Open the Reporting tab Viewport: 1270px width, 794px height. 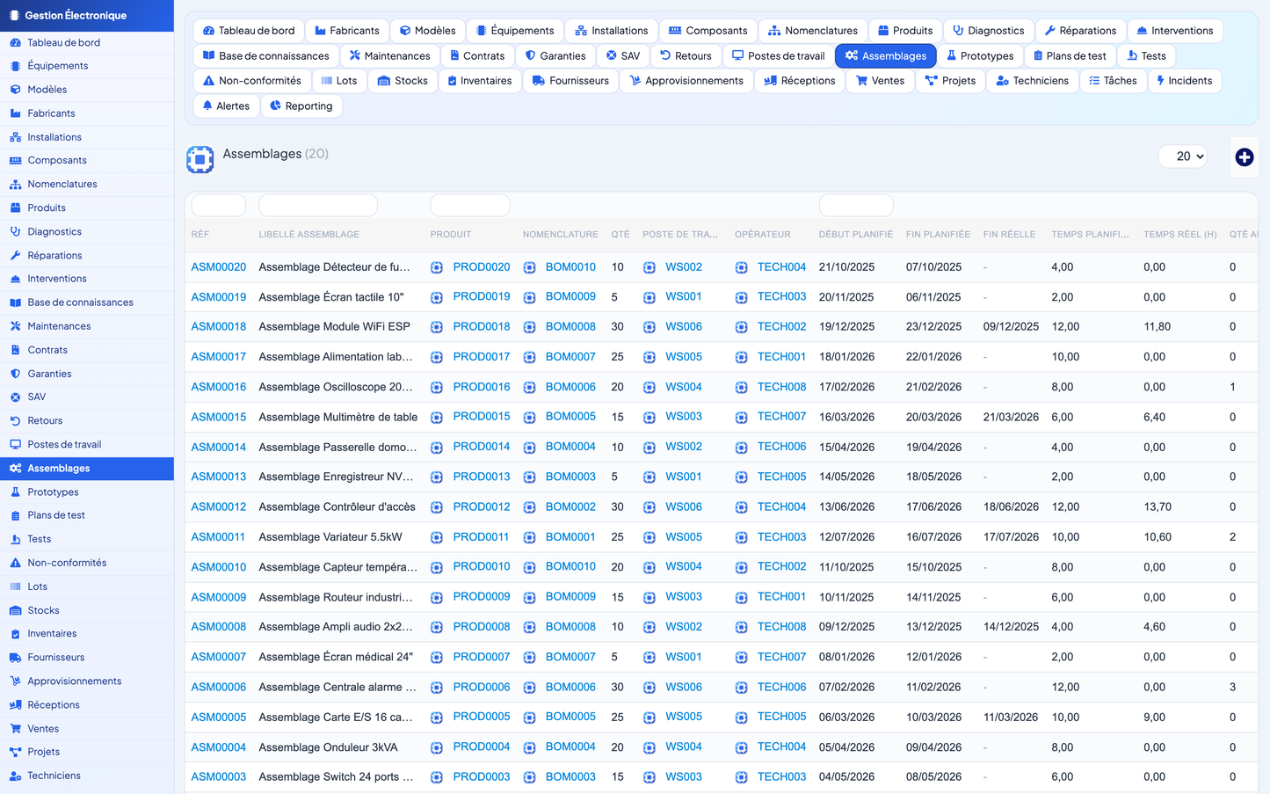click(x=301, y=106)
